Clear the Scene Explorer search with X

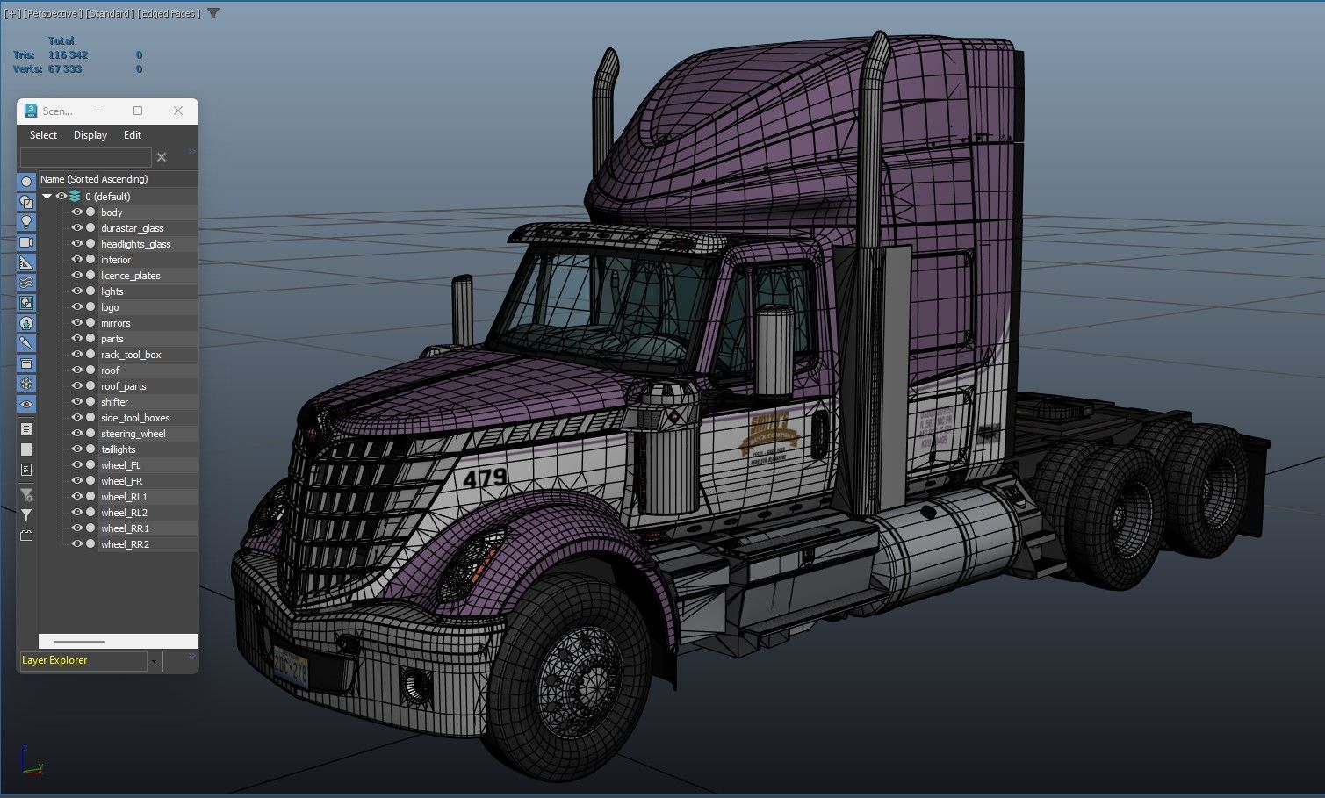click(x=162, y=157)
